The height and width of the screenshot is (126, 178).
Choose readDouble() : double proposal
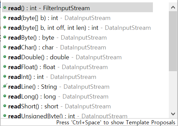click(x=77, y=57)
